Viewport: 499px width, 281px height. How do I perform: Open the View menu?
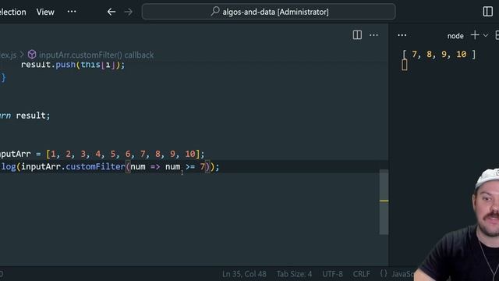[x=45, y=12]
